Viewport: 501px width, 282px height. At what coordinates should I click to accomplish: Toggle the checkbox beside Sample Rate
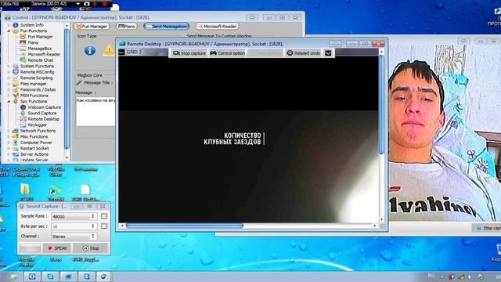(104, 216)
